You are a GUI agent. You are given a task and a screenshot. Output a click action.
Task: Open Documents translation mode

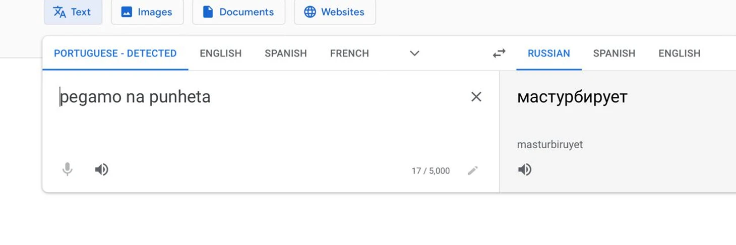238,12
